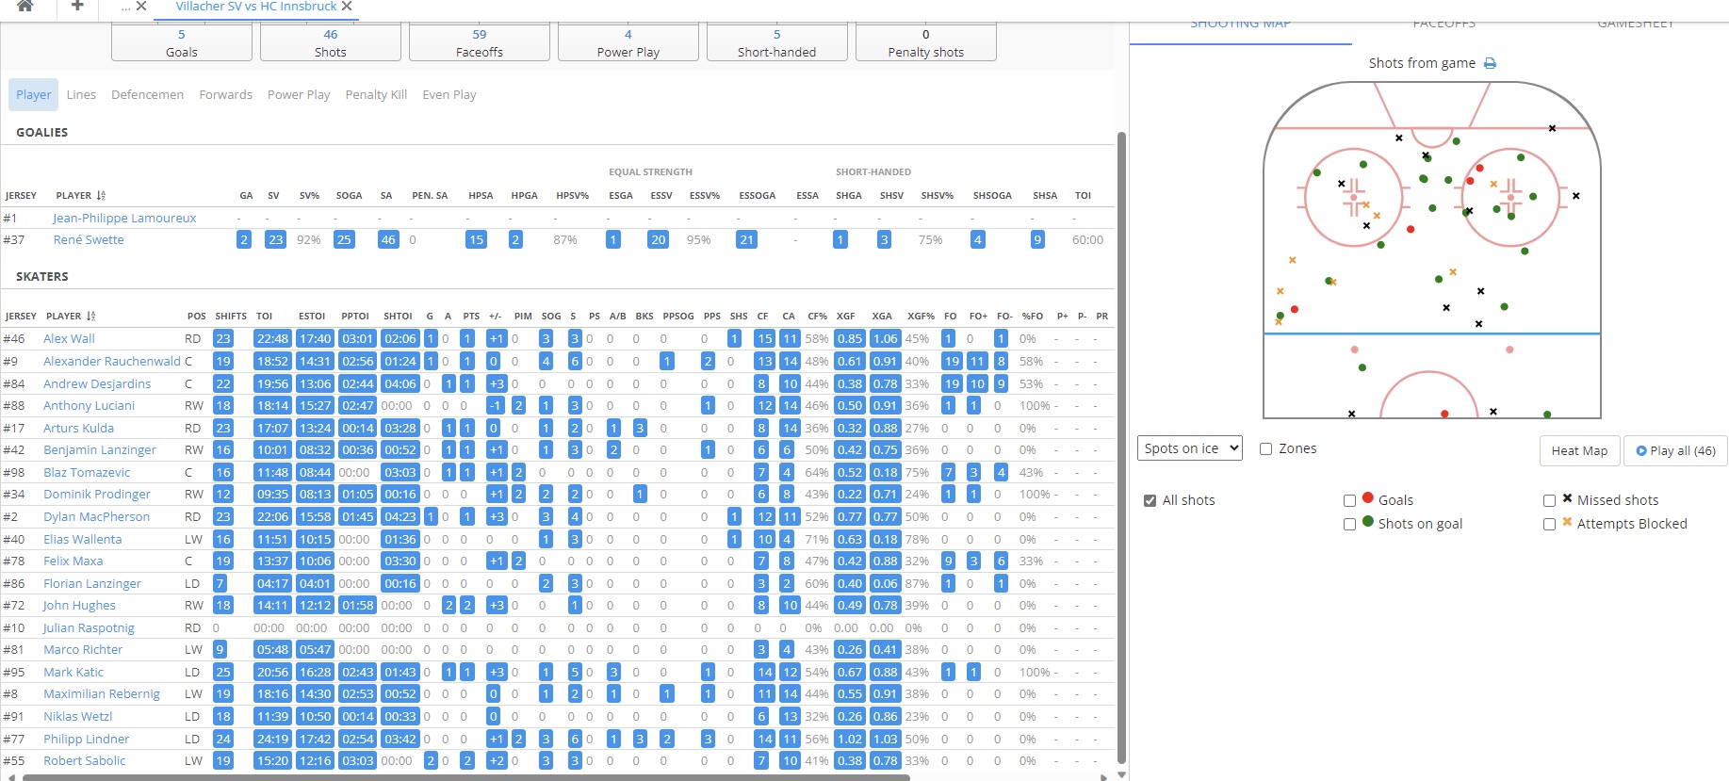
Task: Open the Heat Map view
Action: click(x=1579, y=451)
